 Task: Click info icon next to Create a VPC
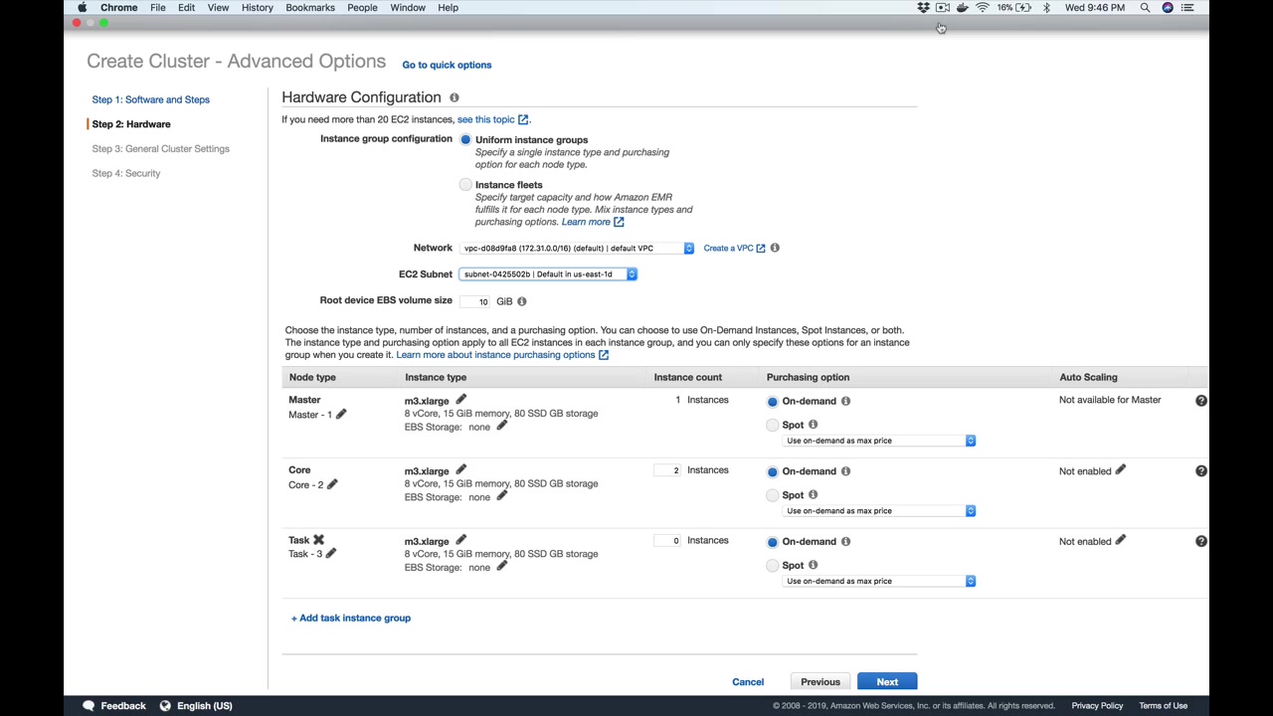click(775, 248)
